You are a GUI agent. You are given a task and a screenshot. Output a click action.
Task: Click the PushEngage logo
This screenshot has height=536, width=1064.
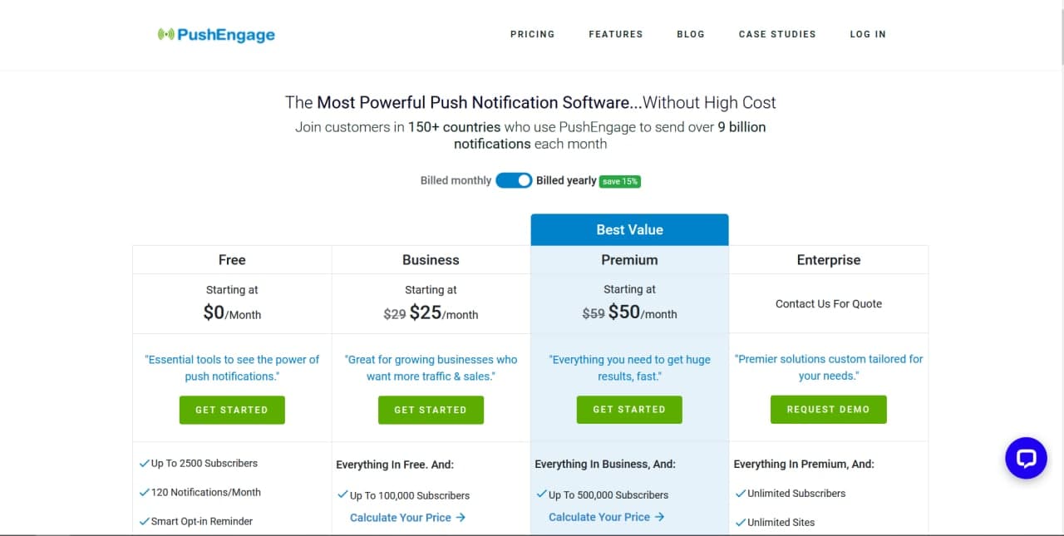(x=216, y=34)
